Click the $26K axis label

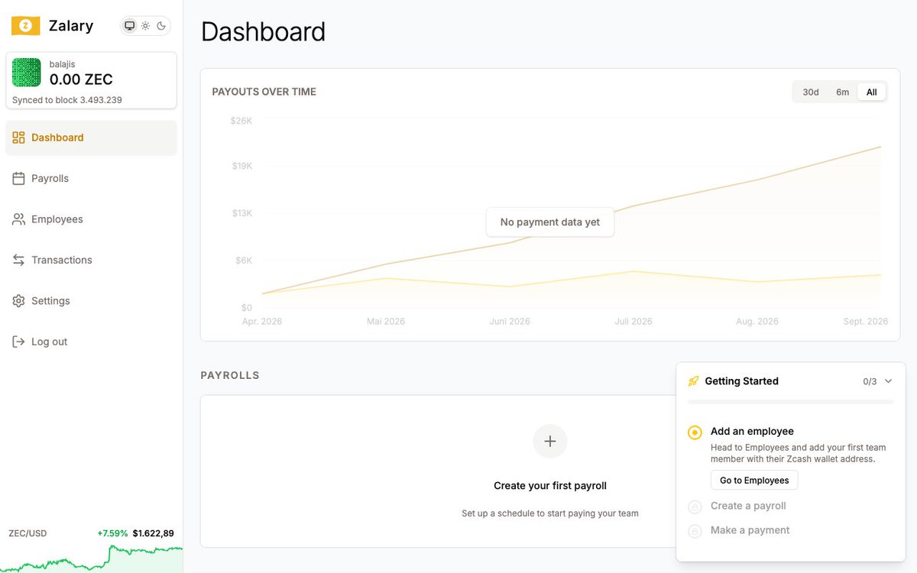tap(241, 121)
